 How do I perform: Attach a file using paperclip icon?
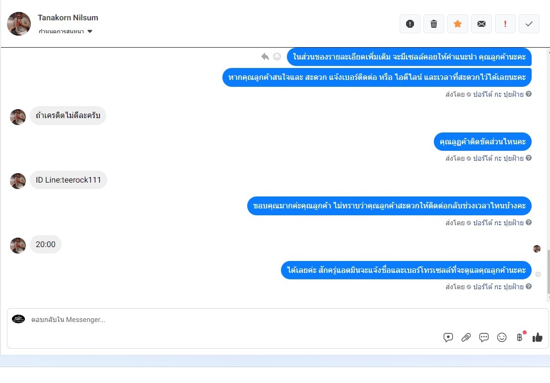[466, 337]
